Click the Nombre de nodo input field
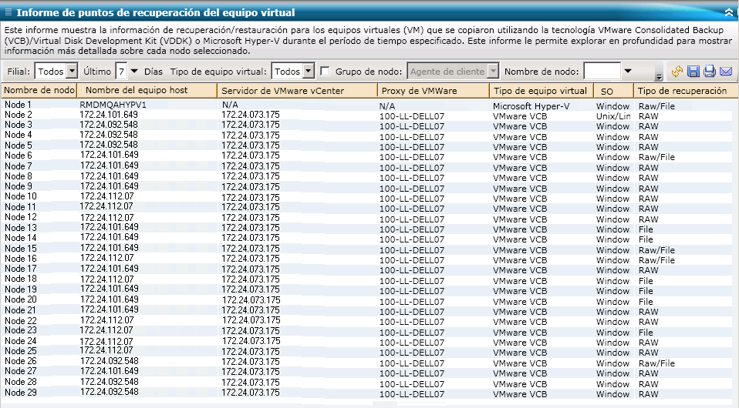Screen dimensions: 739x408 pyautogui.click(x=602, y=72)
